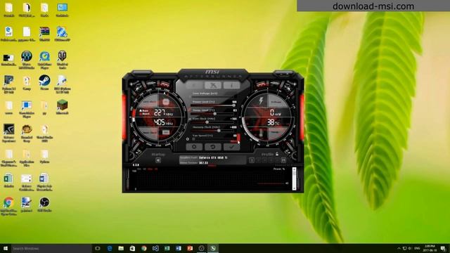Open the GeForce Experience desktop shortcut
This screenshot has width=450, height=253.
[8, 133]
